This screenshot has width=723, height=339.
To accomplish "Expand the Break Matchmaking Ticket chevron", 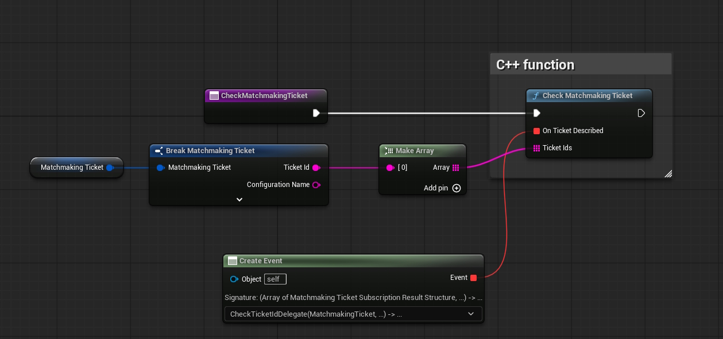I will click(239, 199).
